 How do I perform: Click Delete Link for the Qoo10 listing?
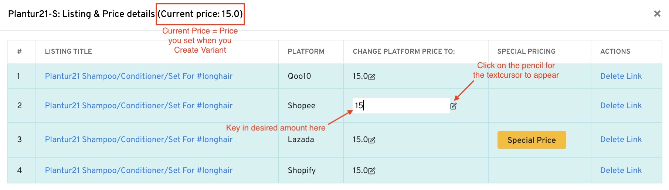tap(621, 76)
